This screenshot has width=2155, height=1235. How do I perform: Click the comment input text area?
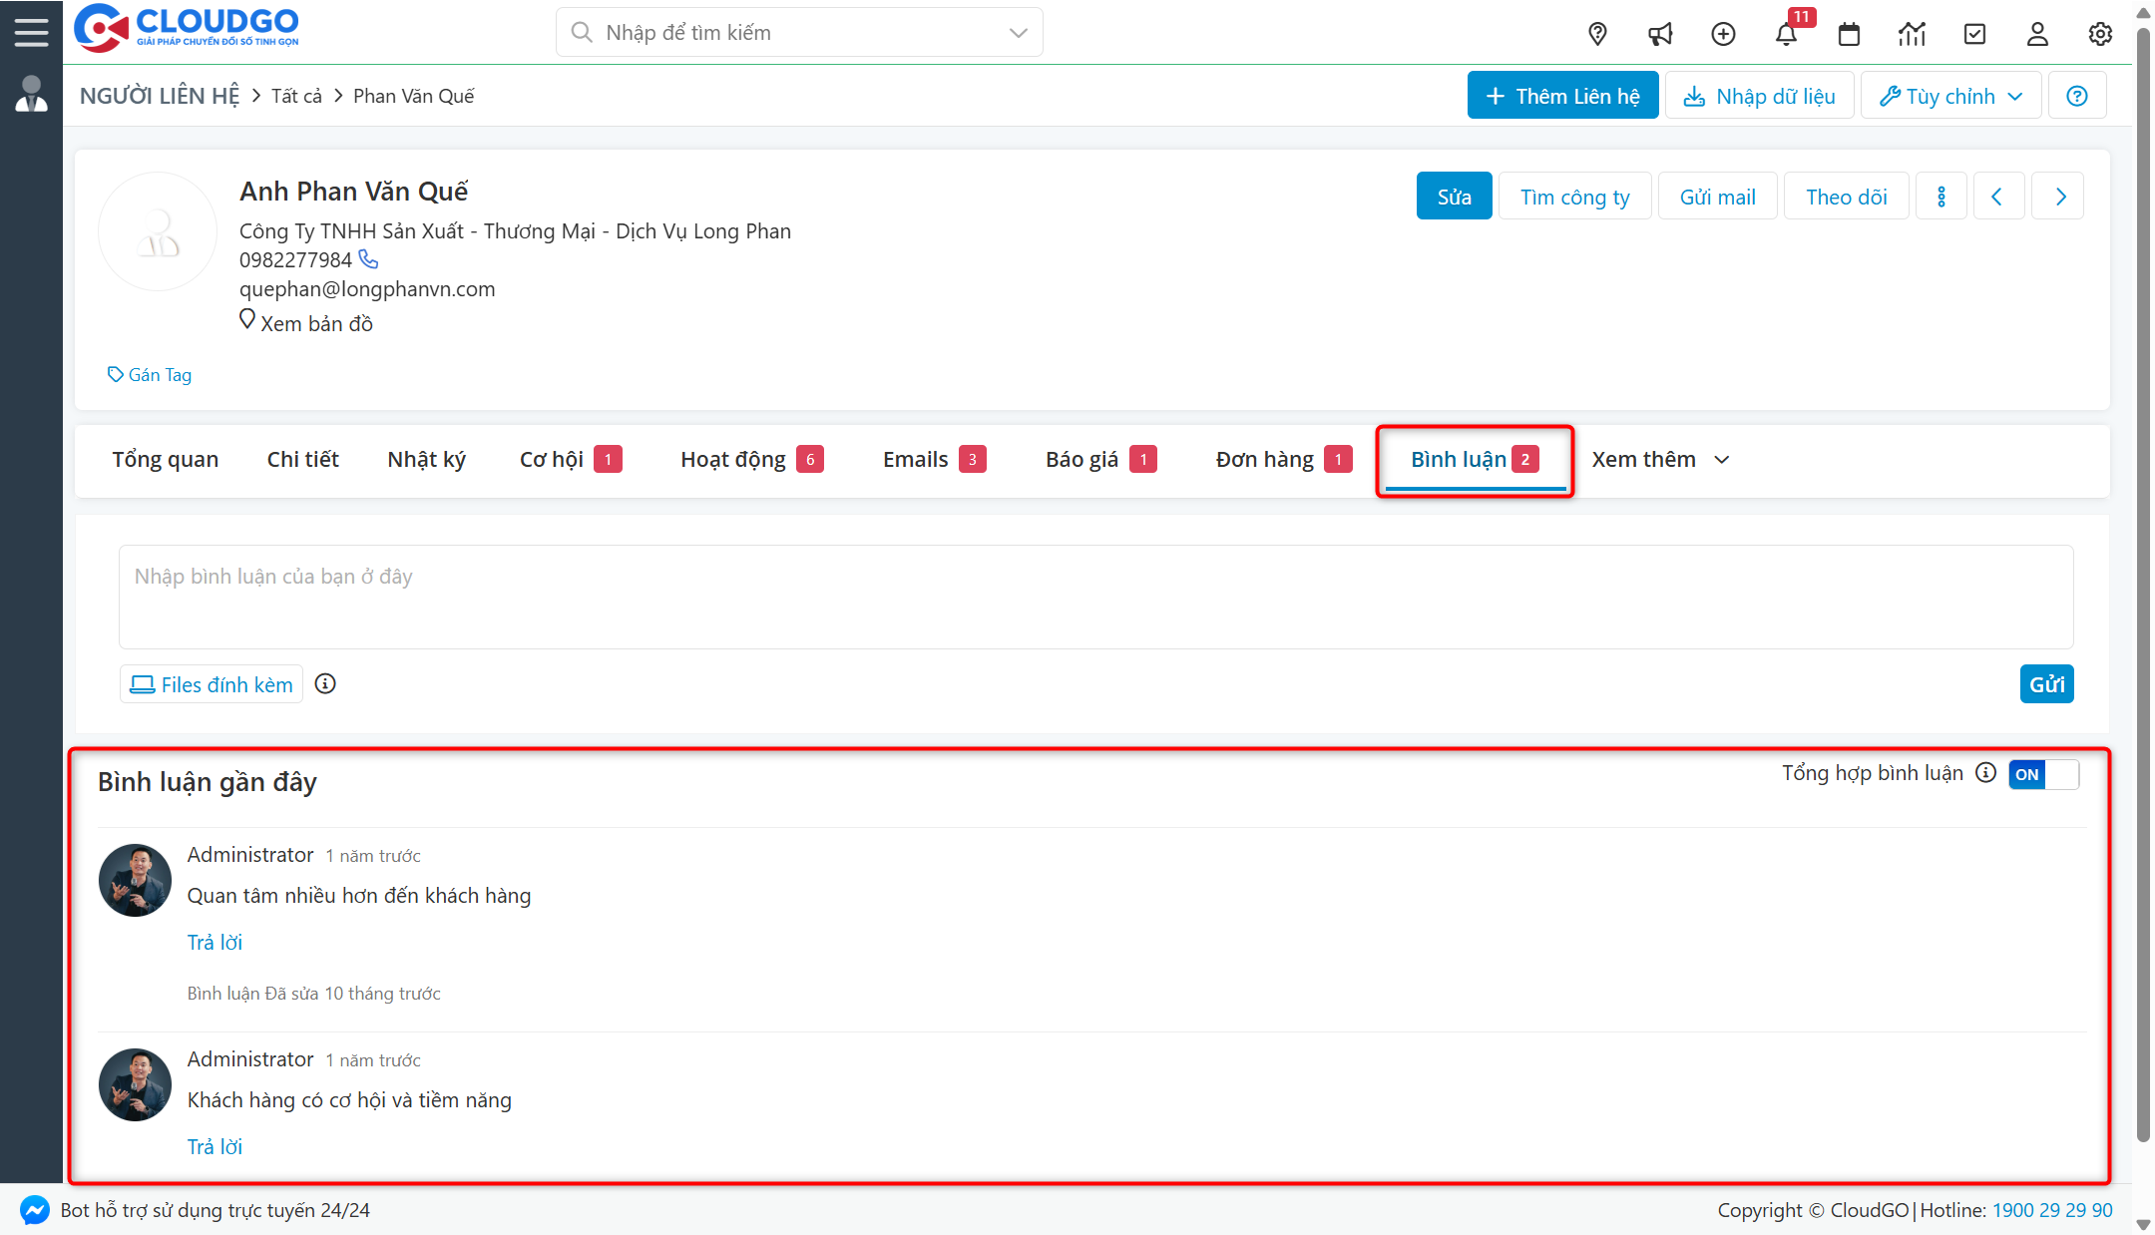point(1095,597)
